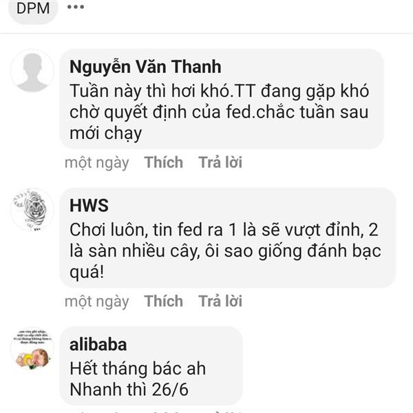
Task: Like the HWS comment with Thích
Action: 164,301
